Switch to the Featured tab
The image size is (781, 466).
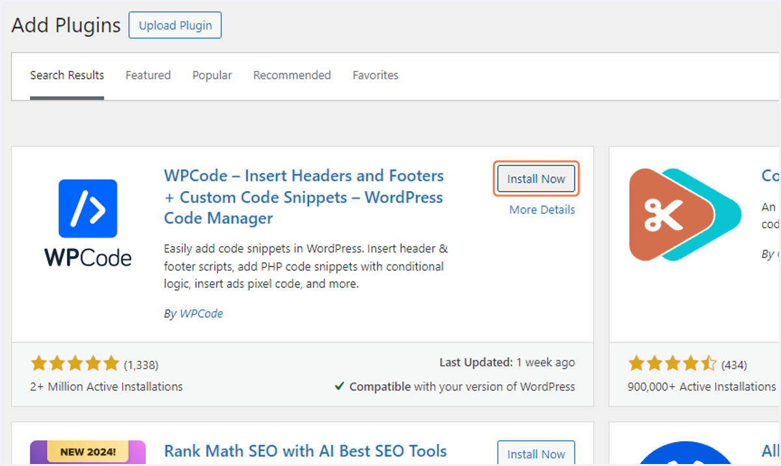148,75
